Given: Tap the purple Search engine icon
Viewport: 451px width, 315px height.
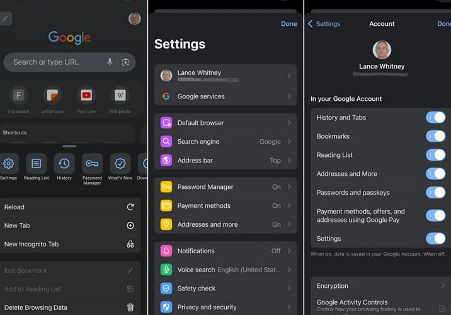Looking at the screenshot, I should [x=166, y=142].
